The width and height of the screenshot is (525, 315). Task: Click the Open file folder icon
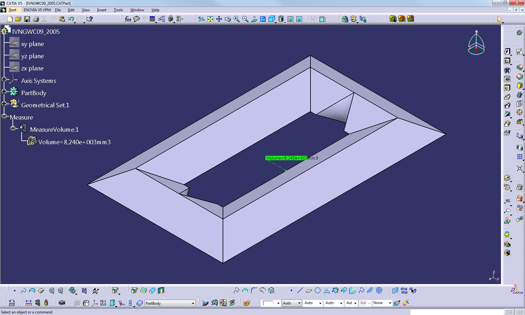(18, 19)
